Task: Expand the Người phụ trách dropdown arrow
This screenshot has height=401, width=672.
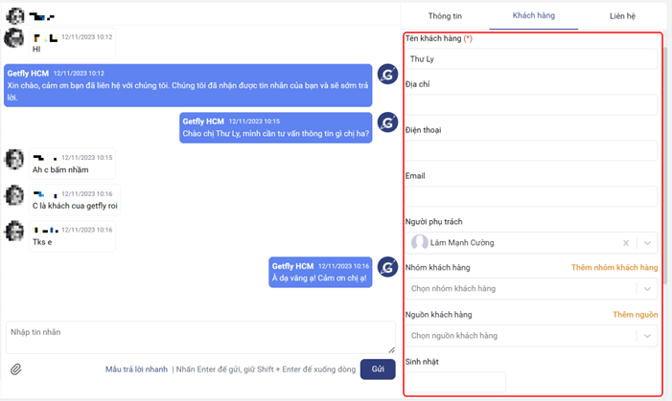Action: click(x=648, y=243)
